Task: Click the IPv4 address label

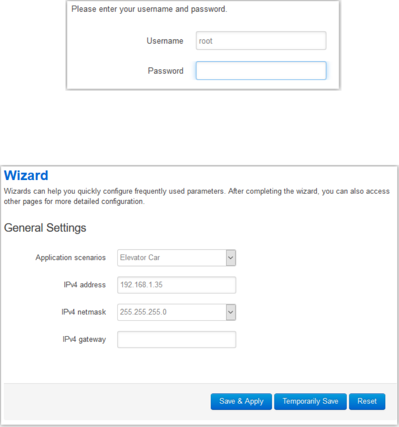Action: (85, 285)
